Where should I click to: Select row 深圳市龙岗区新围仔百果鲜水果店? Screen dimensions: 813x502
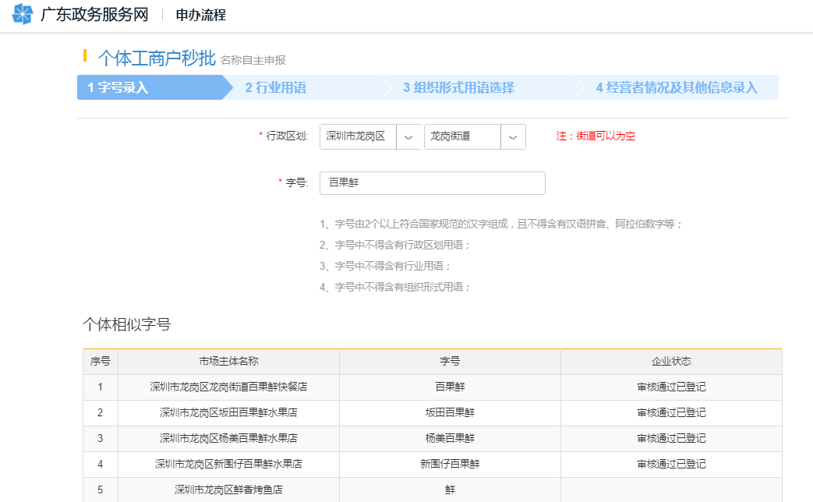228,464
